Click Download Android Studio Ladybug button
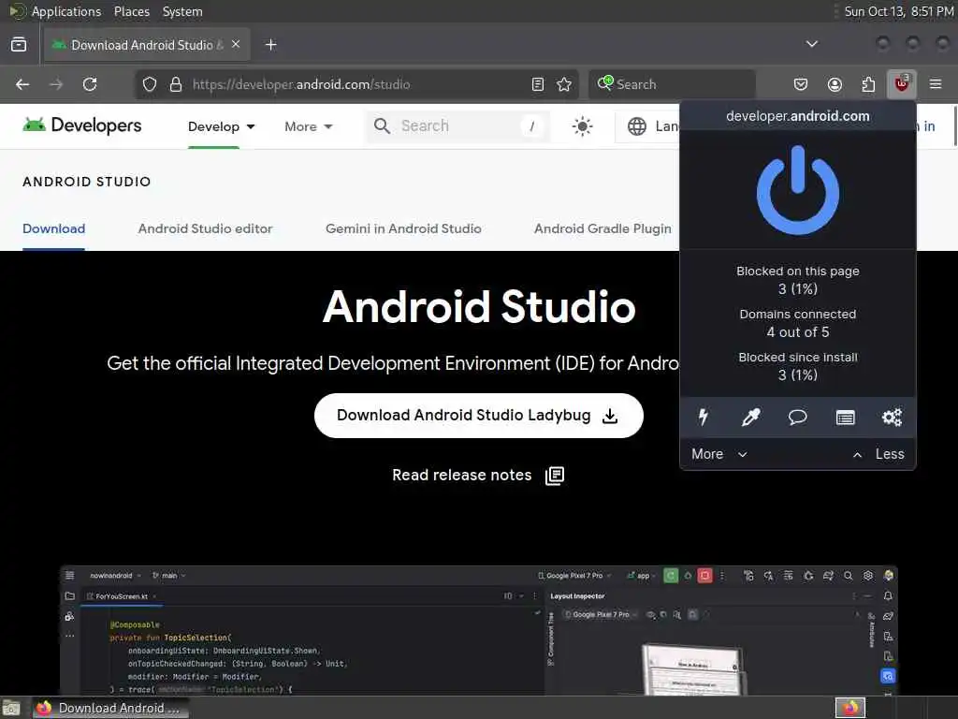The width and height of the screenshot is (958, 719). click(478, 416)
